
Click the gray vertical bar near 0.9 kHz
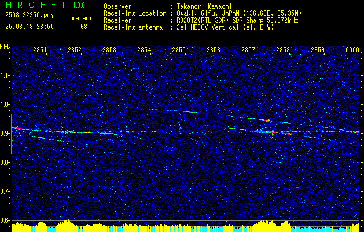coord(11,134)
